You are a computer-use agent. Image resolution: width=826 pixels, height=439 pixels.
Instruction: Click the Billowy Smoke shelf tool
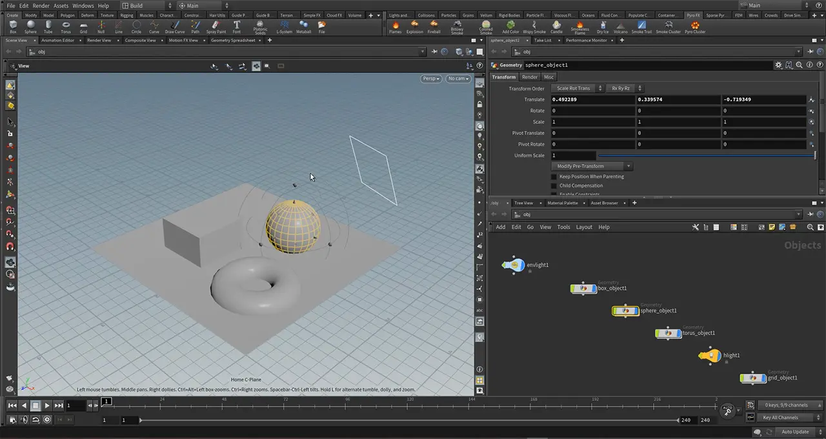[457, 26]
